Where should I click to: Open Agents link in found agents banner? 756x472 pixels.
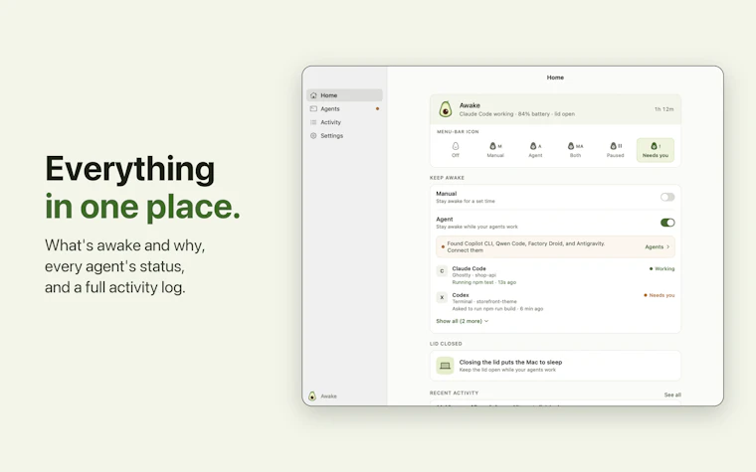coord(658,247)
